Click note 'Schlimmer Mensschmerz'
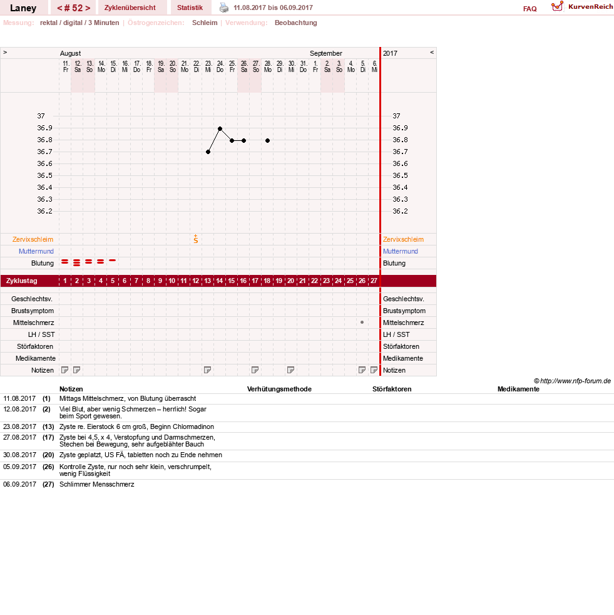 pos(97,484)
